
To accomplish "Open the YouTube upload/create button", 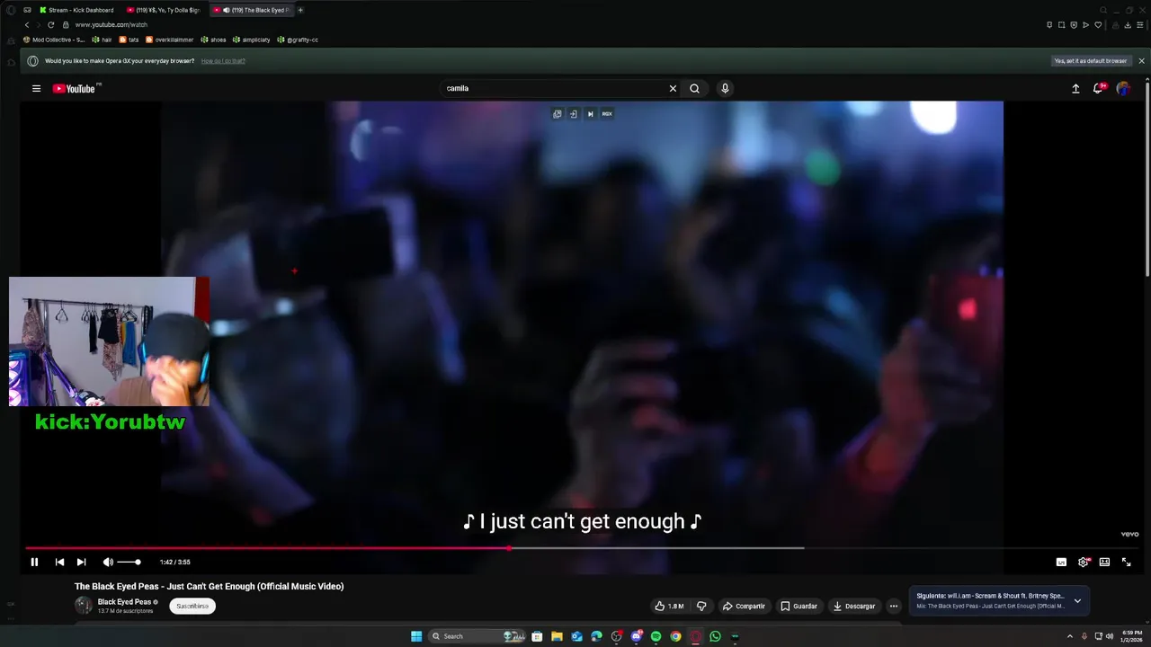I will (x=1075, y=88).
